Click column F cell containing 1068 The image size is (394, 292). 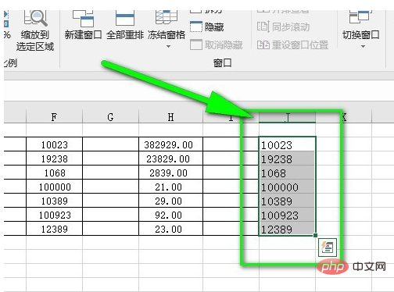click(54, 173)
